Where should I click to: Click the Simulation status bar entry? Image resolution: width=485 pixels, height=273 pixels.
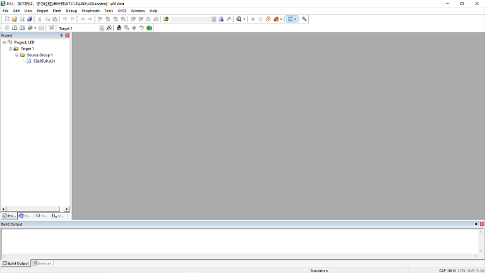coord(319,270)
